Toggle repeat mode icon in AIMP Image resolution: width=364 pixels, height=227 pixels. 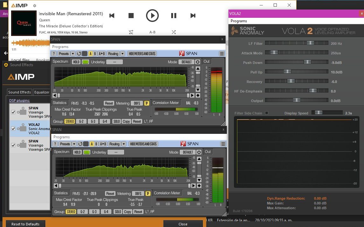(x=131, y=32)
